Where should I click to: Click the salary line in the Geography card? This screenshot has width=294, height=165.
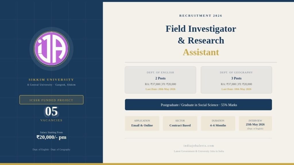click(x=237, y=84)
